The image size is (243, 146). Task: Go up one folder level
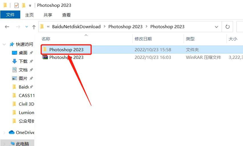(34, 27)
